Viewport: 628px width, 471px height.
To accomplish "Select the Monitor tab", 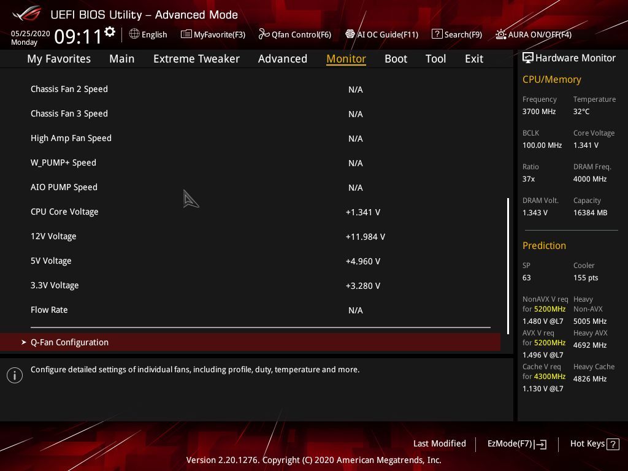I will pyautogui.click(x=346, y=58).
